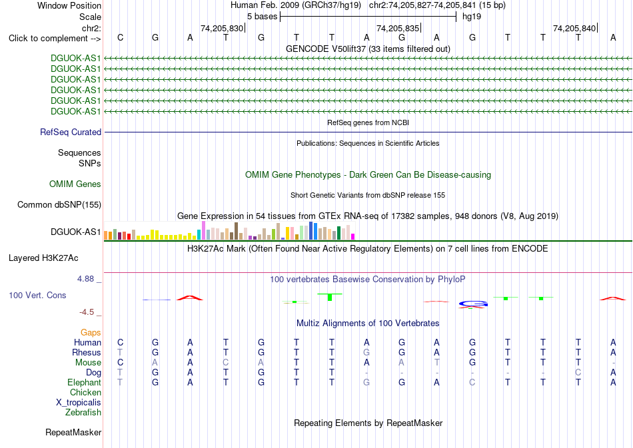This screenshot has height=448, width=633.
Task: Click the 74,205,830 coordinate marker
Action: pyautogui.click(x=222, y=28)
